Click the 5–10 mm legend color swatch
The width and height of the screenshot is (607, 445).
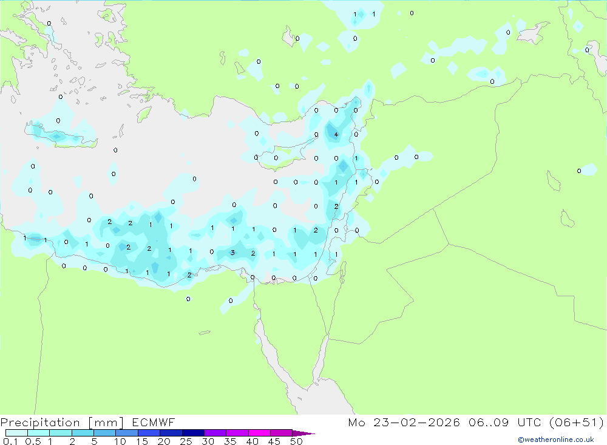pos(104,433)
